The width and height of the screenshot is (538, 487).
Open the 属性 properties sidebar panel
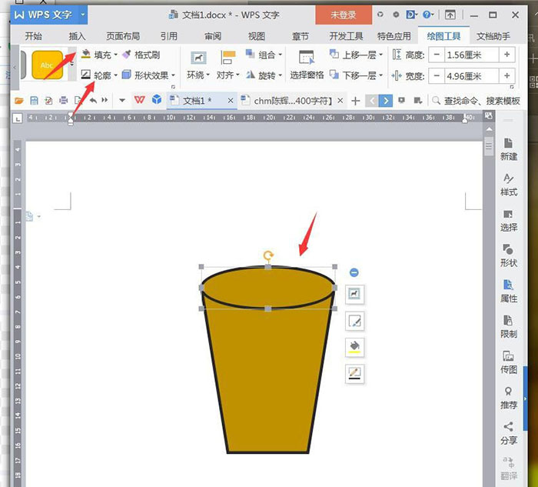[508, 290]
